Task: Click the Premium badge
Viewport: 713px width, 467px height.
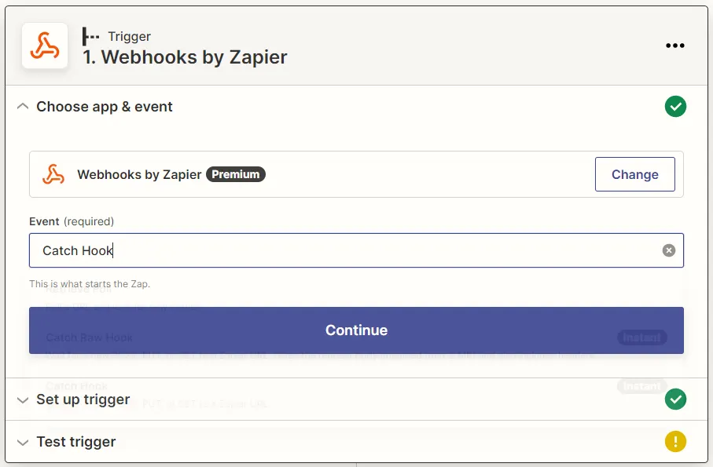Action: tap(236, 174)
